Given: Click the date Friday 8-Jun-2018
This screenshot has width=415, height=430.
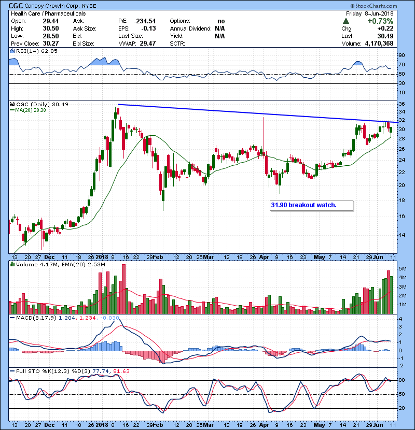Looking at the screenshot, I should (x=369, y=13).
